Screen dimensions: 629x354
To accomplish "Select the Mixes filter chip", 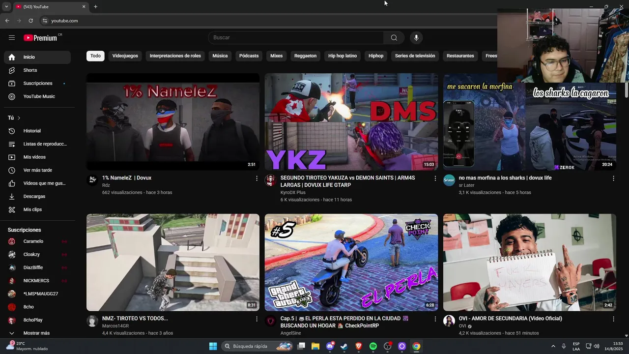I will pos(277,56).
